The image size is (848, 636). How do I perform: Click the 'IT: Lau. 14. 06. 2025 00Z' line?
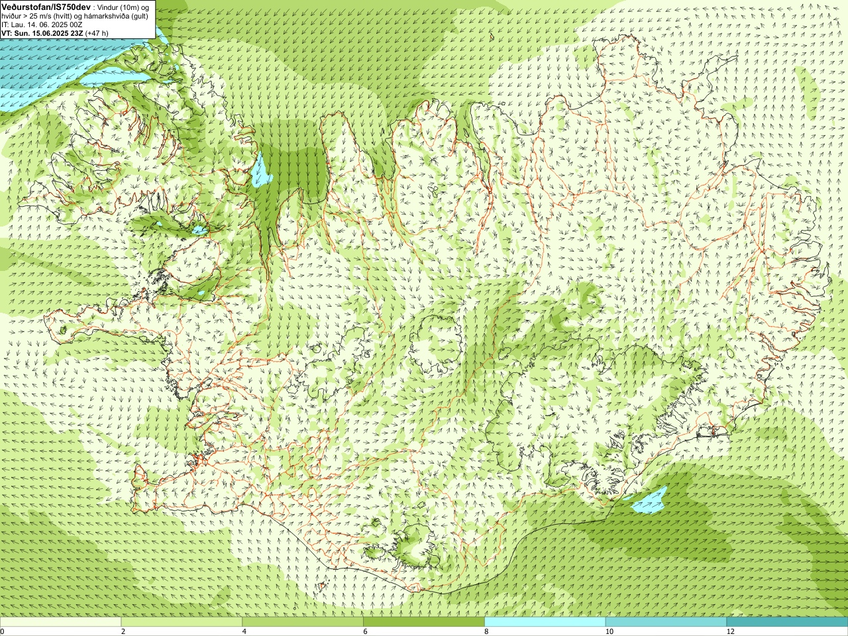(x=42, y=24)
